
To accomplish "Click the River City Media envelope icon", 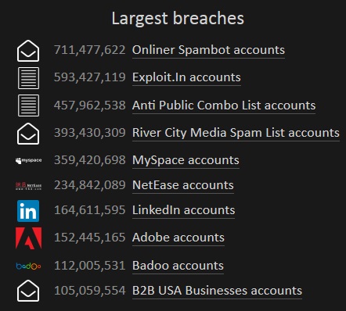I will coord(28,134).
